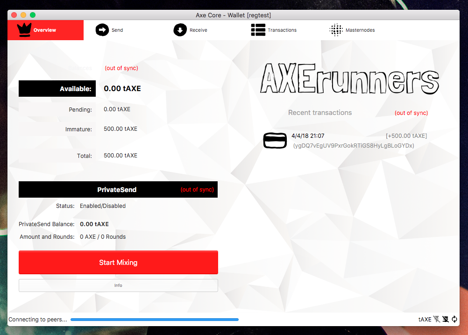The image size is (468, 335).
Task: Click the Receive down-arrow icon
Action: pos(180,30)
